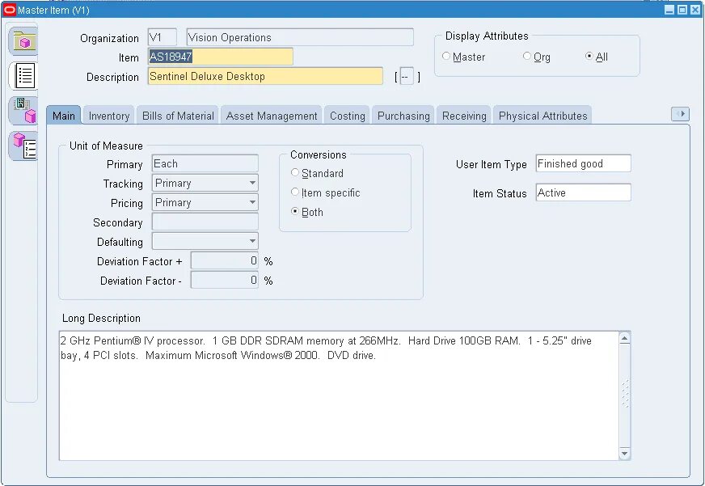
Task: Select the attribute list sidebar icon
Action: (x=23, y=75)
